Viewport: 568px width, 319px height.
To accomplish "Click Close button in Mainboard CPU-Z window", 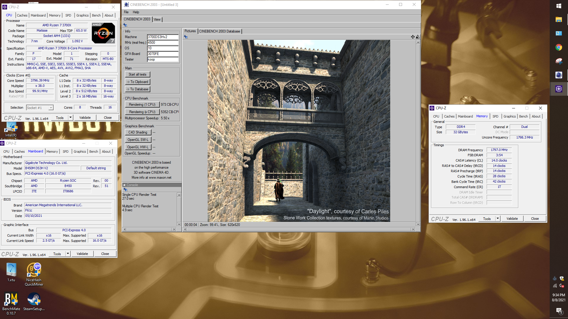I will (x=105, y=254).
